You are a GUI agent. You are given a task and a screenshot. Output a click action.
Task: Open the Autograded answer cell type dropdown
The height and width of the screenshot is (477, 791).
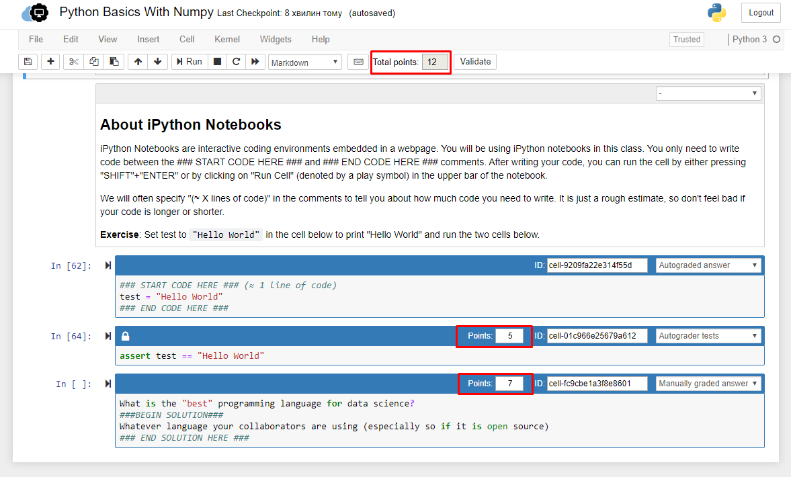pyautogui.click(x=708, y=265)
